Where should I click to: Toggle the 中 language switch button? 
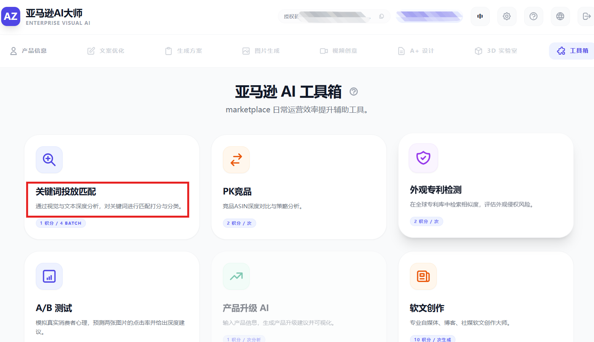[480, 16]
